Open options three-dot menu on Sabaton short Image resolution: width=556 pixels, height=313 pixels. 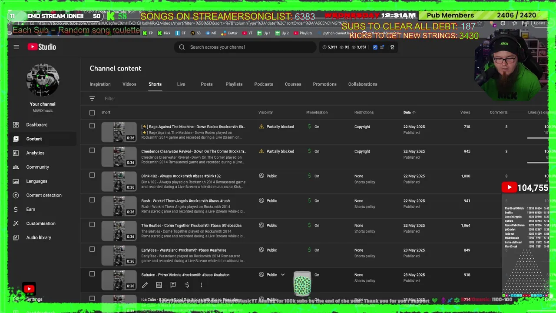pyautogui.click(x=201, y=285)
